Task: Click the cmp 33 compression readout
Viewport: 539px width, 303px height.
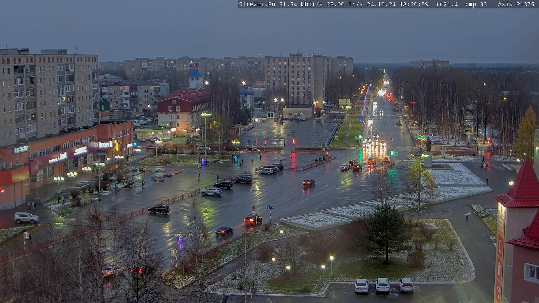Action: click(x=476, y=4)
